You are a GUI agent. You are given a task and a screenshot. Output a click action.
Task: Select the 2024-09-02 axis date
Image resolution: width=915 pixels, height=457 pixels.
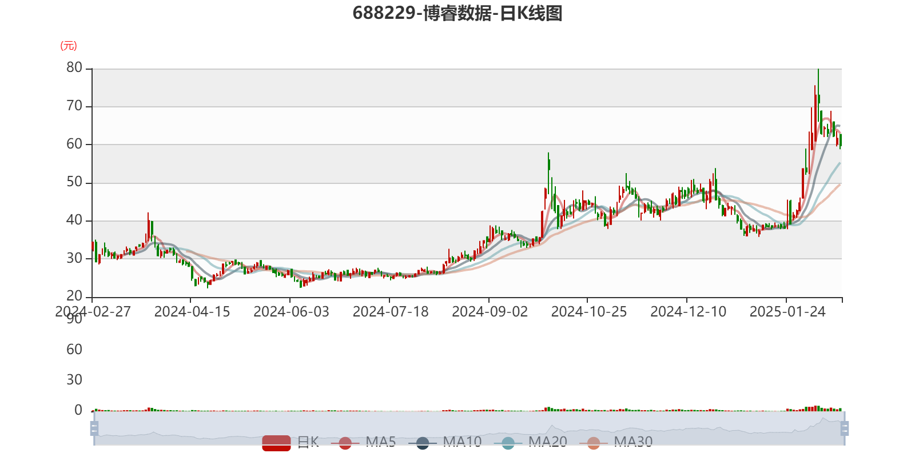490,312
